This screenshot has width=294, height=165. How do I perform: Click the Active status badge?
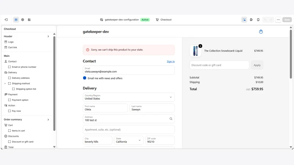[145, 20]
